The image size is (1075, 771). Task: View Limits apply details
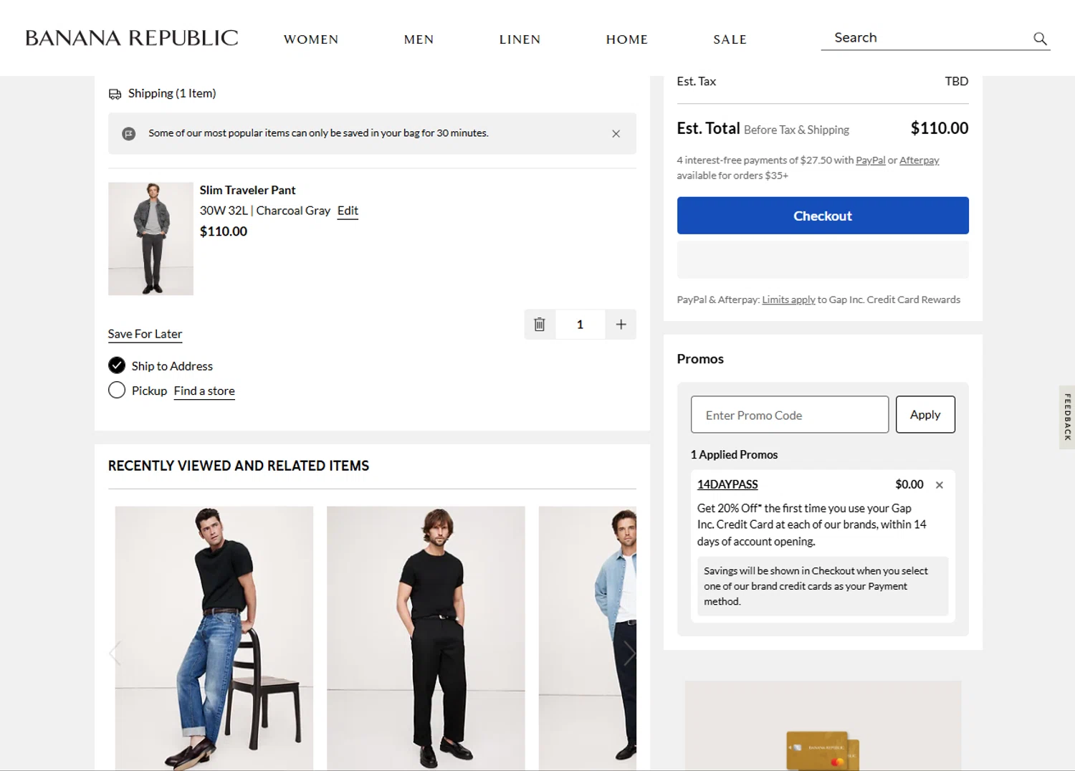pyautogui.click(x=788, y=300)
